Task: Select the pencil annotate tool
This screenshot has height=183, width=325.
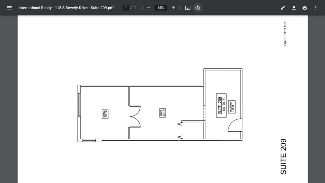Action: point(283,8)
